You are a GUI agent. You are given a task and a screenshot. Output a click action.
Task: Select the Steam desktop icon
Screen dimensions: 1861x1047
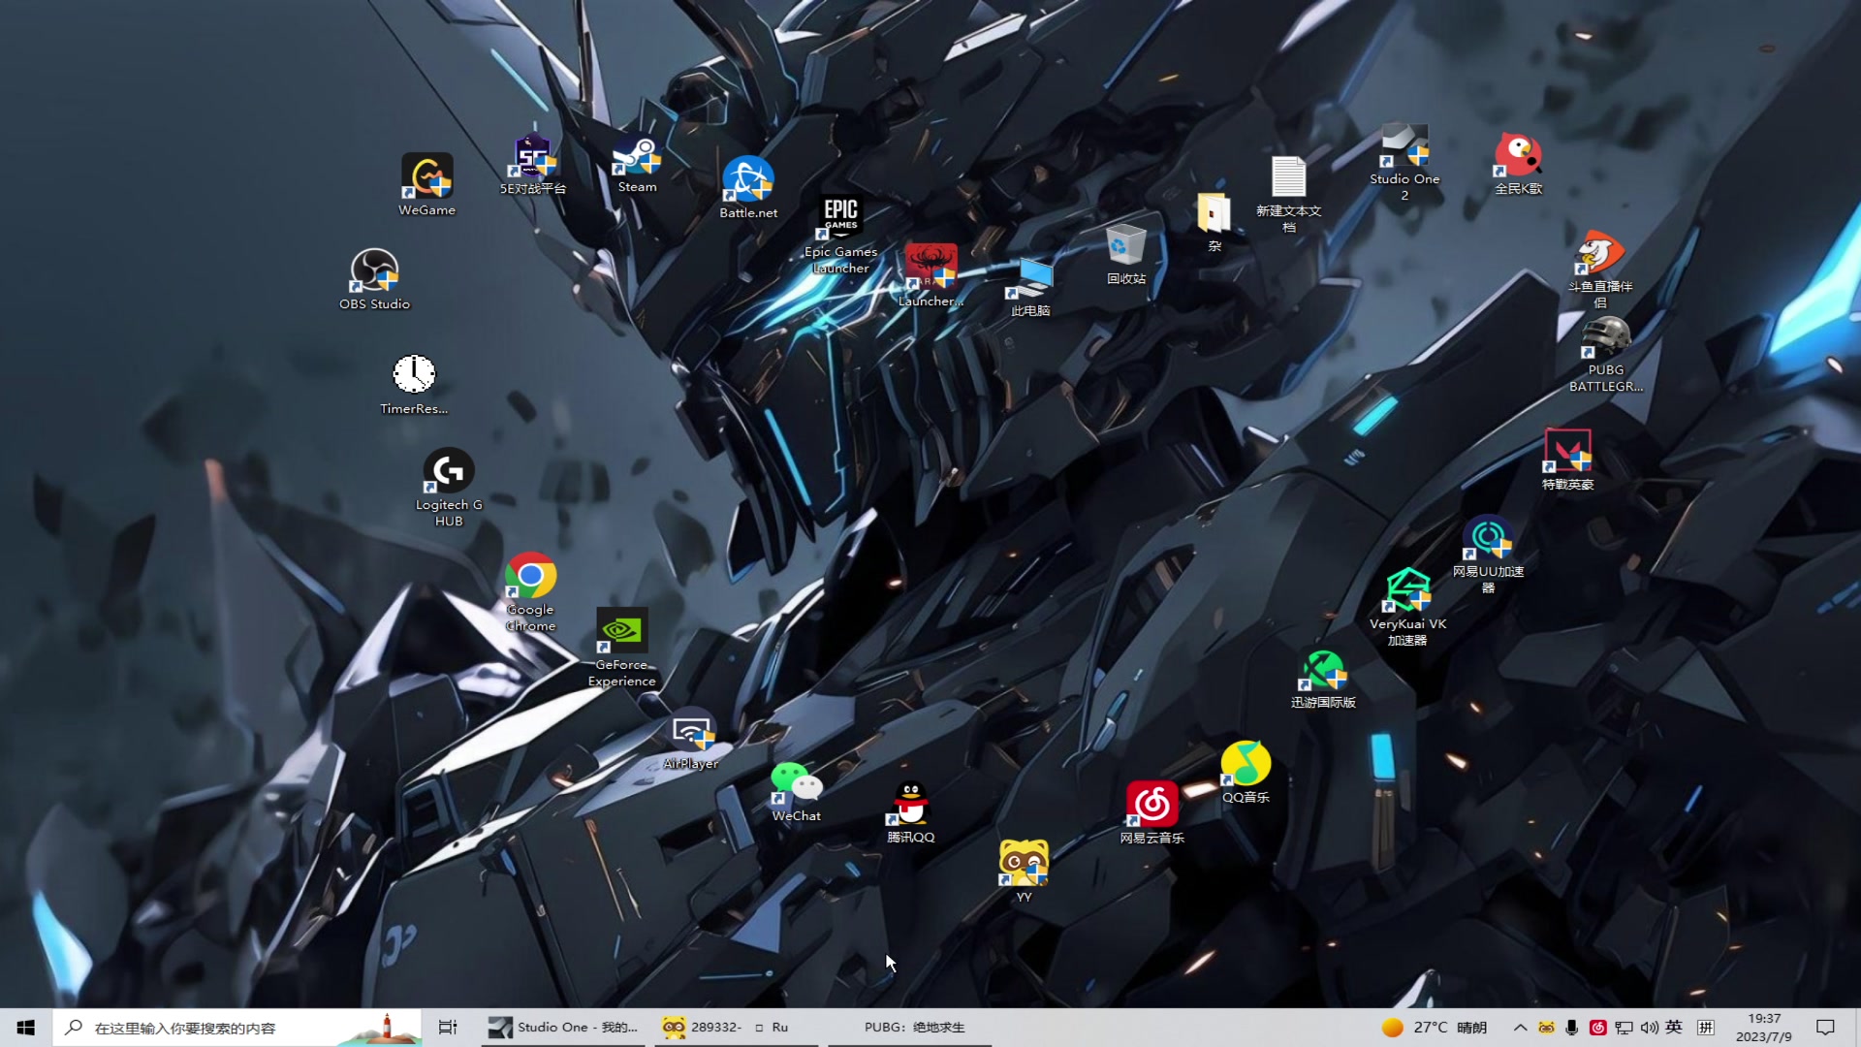(x=637, y=163)
